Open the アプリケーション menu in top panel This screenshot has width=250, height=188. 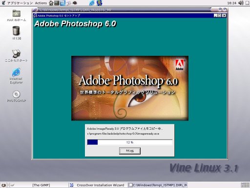point(20,3)
